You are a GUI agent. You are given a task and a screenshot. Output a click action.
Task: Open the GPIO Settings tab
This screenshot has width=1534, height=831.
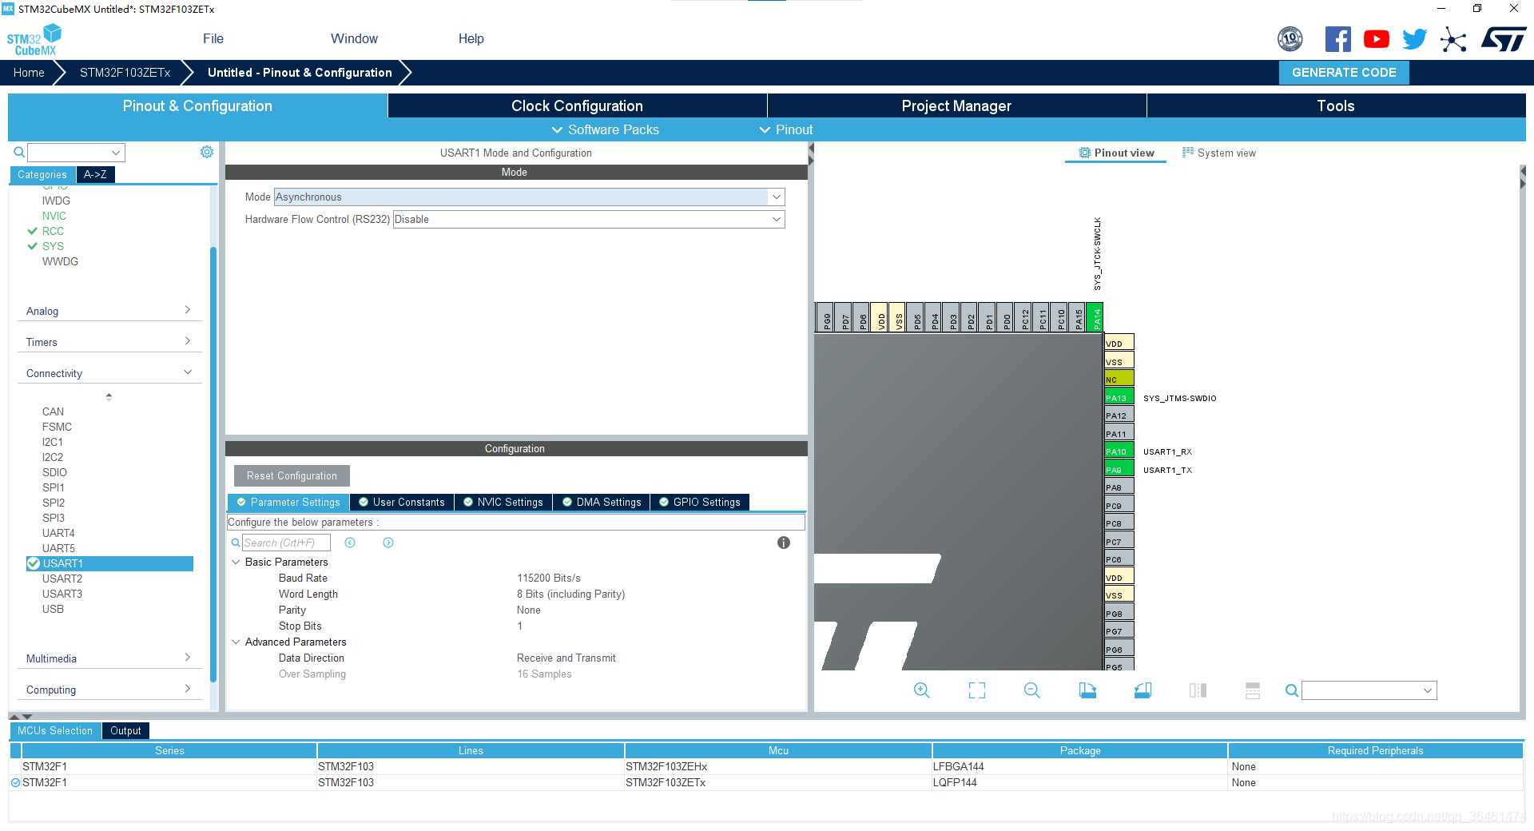(700, 502)
